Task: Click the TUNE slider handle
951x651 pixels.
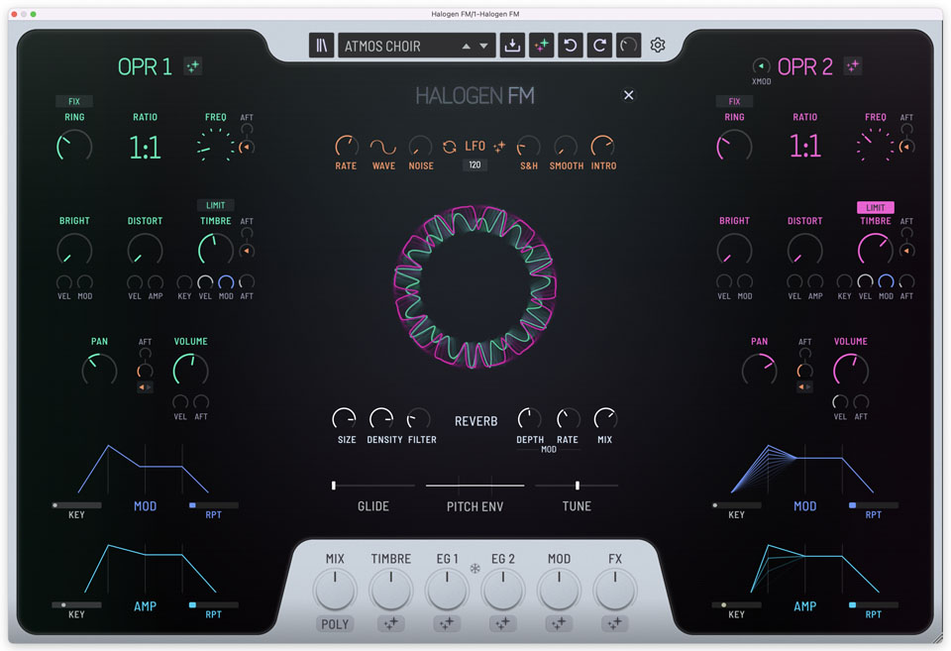Action: coord(578,486)
